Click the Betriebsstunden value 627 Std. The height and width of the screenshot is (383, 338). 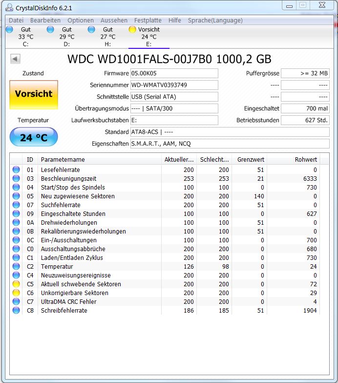(305, 120)
